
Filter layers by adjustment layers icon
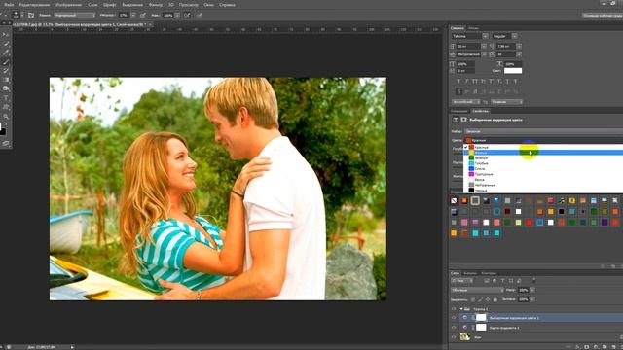coord(495,281)
